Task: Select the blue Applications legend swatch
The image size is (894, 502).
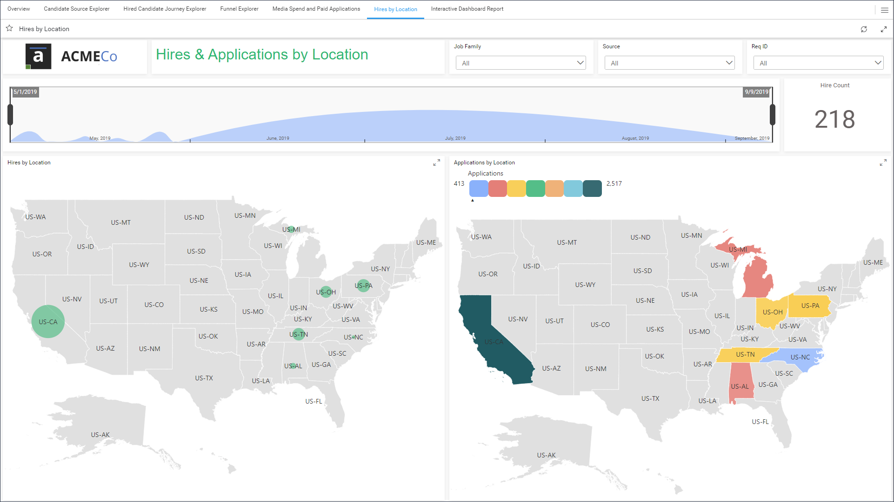Action: pyautogui.click(x=479, y=189)
